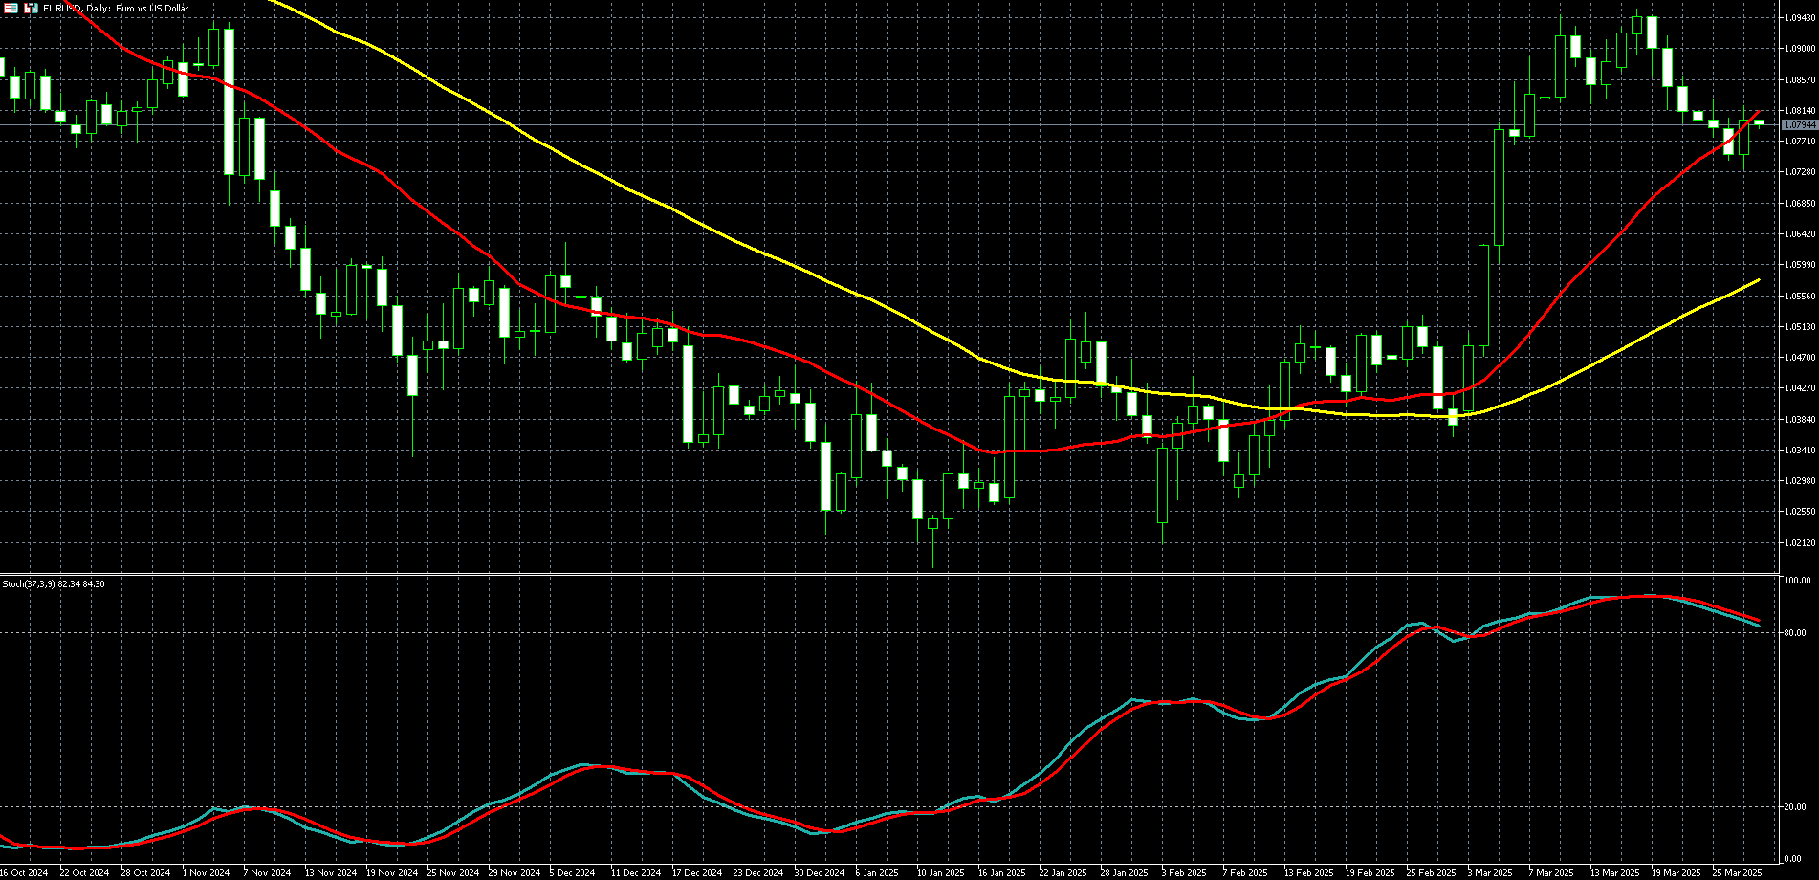Select the 16 Oct 2024 date label
This screenshot has height=880, width=1819.
[23, 872]
